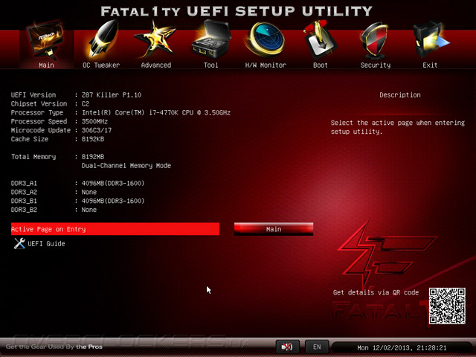Click the DDR3_A1 4096MB value
The height and width of the screenshot is (357, 476).
113,183
